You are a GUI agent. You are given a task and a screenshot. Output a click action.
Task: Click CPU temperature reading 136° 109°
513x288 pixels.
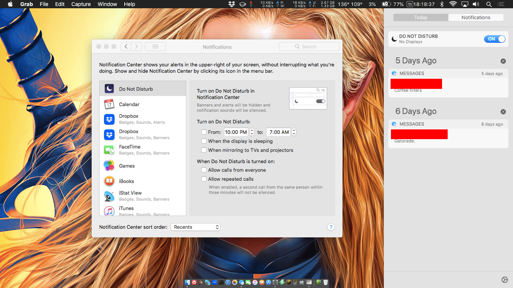click(350, 4)
